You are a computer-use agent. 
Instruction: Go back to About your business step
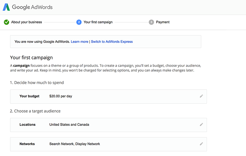pos(26,22)
